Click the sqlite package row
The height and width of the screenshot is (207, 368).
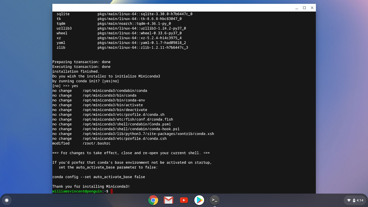pos(124,14)
